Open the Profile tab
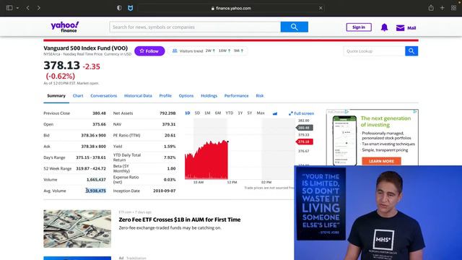This screenshot has width=462, height=260. pos(165,96)
